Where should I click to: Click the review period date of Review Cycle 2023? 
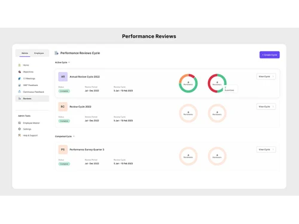[92, 121]
